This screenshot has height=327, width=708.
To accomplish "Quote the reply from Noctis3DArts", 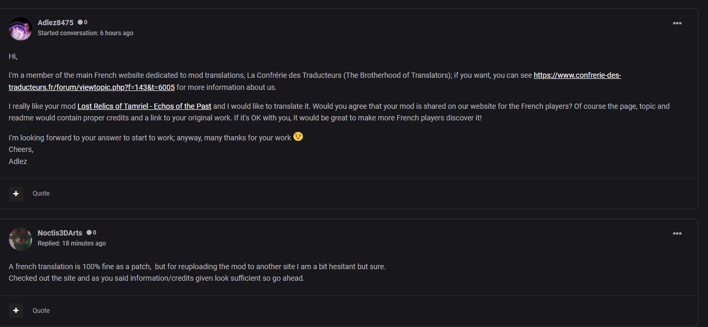I will 41,311.
